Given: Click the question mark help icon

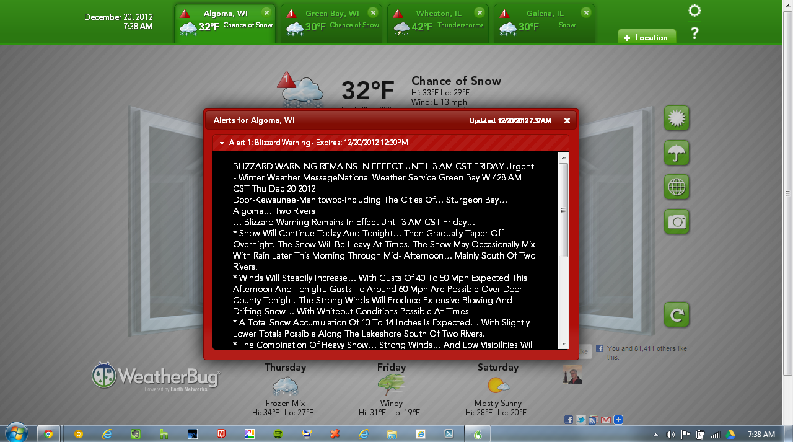Looking at the screenshot, I should [x=694, y=33].
